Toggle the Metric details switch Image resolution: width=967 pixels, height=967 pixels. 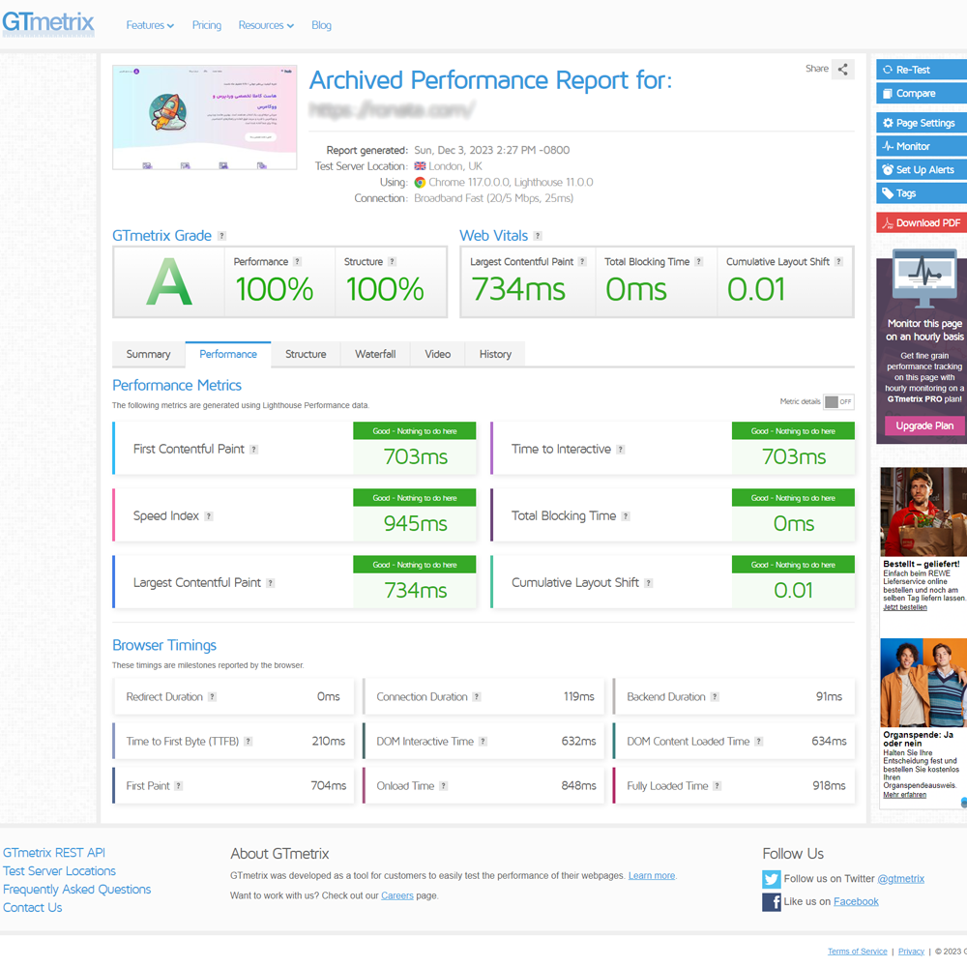click(x=838, y=401)
